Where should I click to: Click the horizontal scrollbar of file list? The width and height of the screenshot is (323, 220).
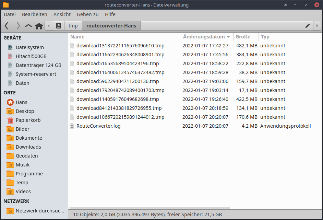(149, 208)
